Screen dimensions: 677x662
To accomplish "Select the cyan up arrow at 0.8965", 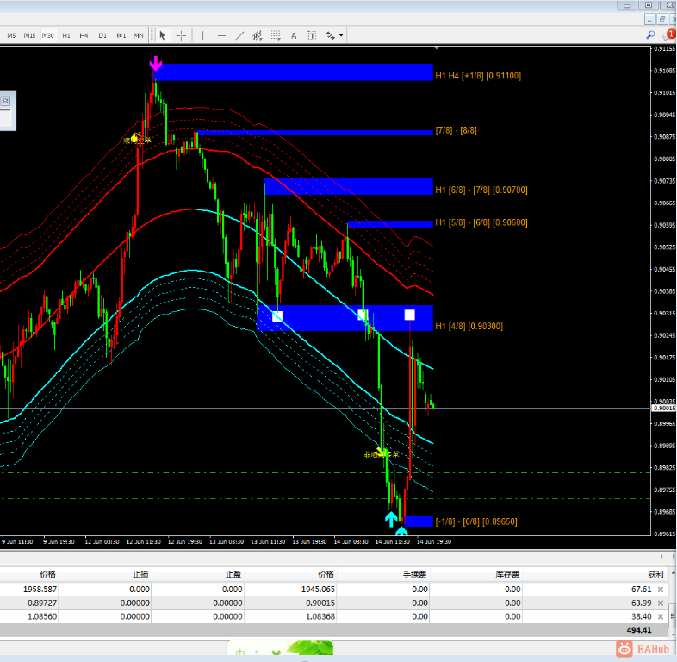I will [391, 519].
